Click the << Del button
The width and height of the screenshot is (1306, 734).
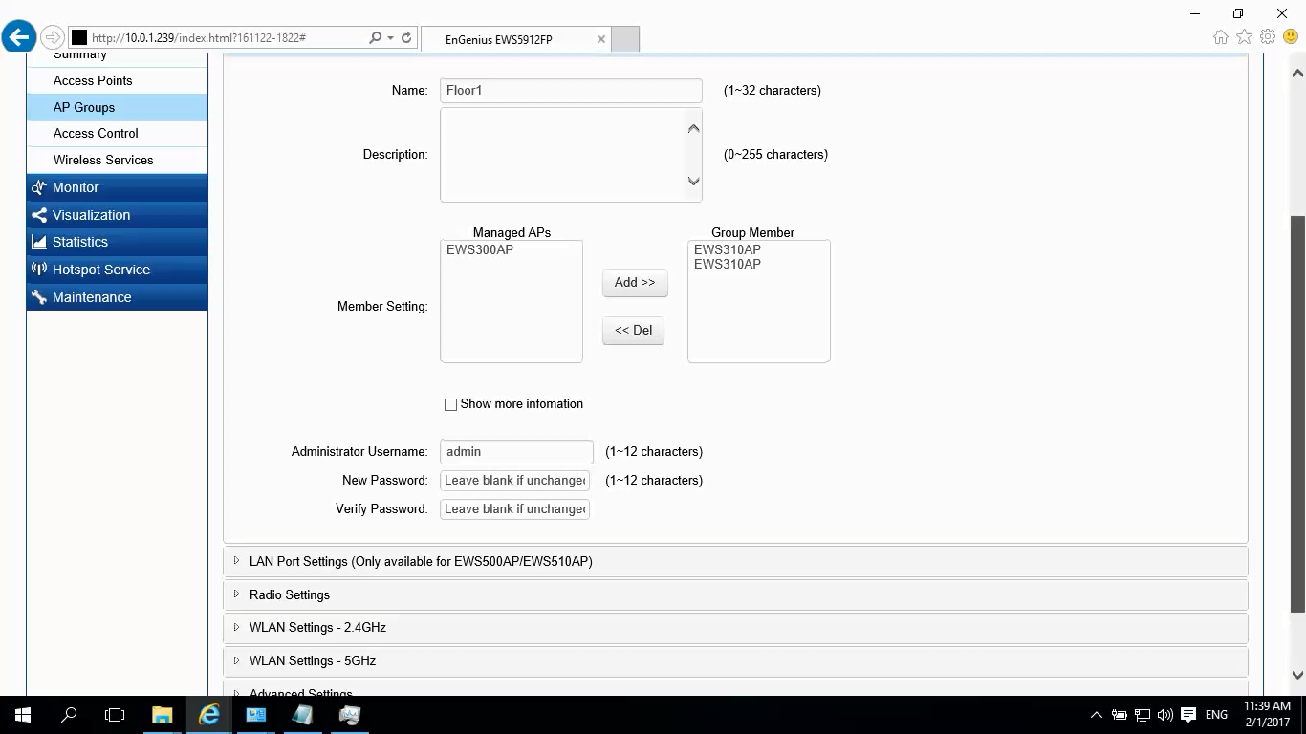pos(633,330)
